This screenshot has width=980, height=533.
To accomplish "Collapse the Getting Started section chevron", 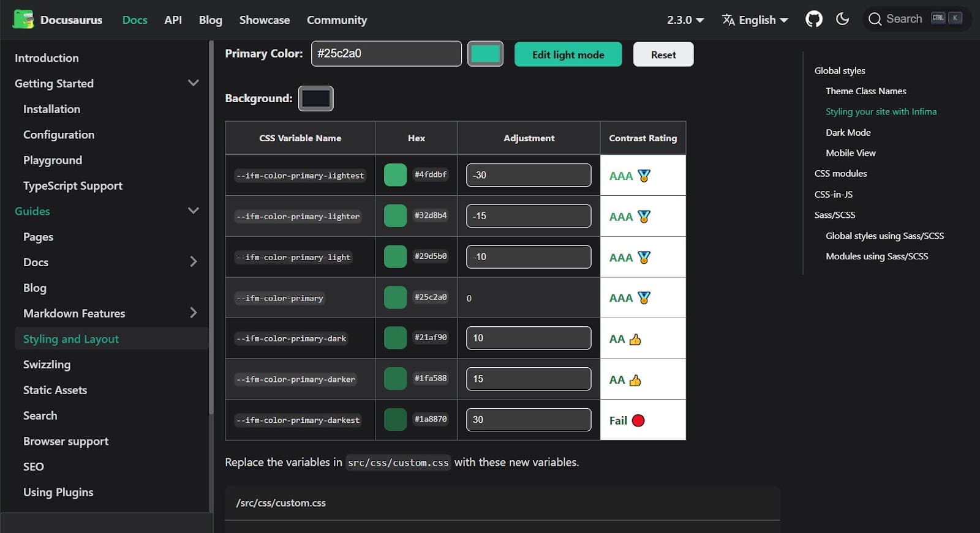I will point(194,83).
